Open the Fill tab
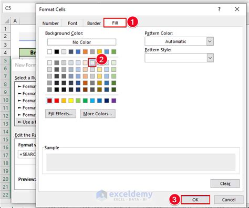Screen dimensions: 249x208 pyautogui.click(x=115, y=23)
